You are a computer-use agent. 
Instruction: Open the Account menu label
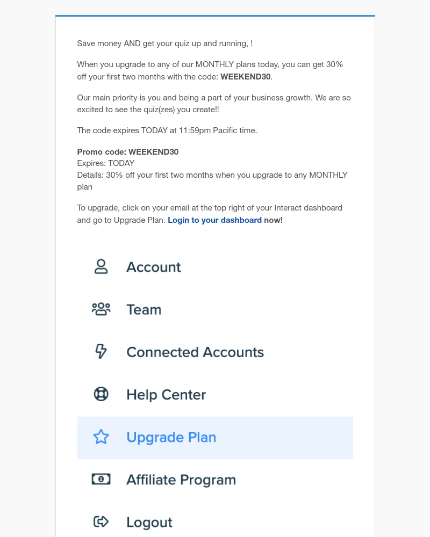click(153, 267)
